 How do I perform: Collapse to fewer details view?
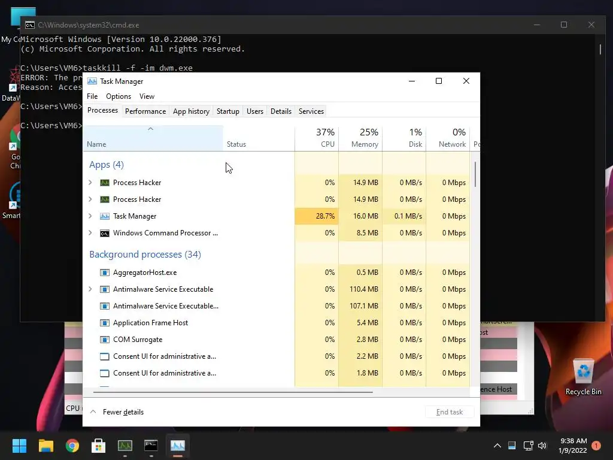point(117,412)
